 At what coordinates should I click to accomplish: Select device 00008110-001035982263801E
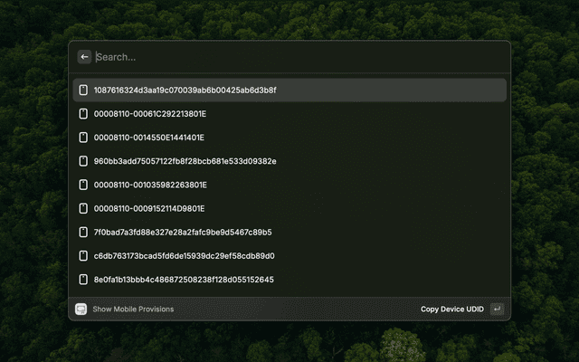[x=150, y=185]
